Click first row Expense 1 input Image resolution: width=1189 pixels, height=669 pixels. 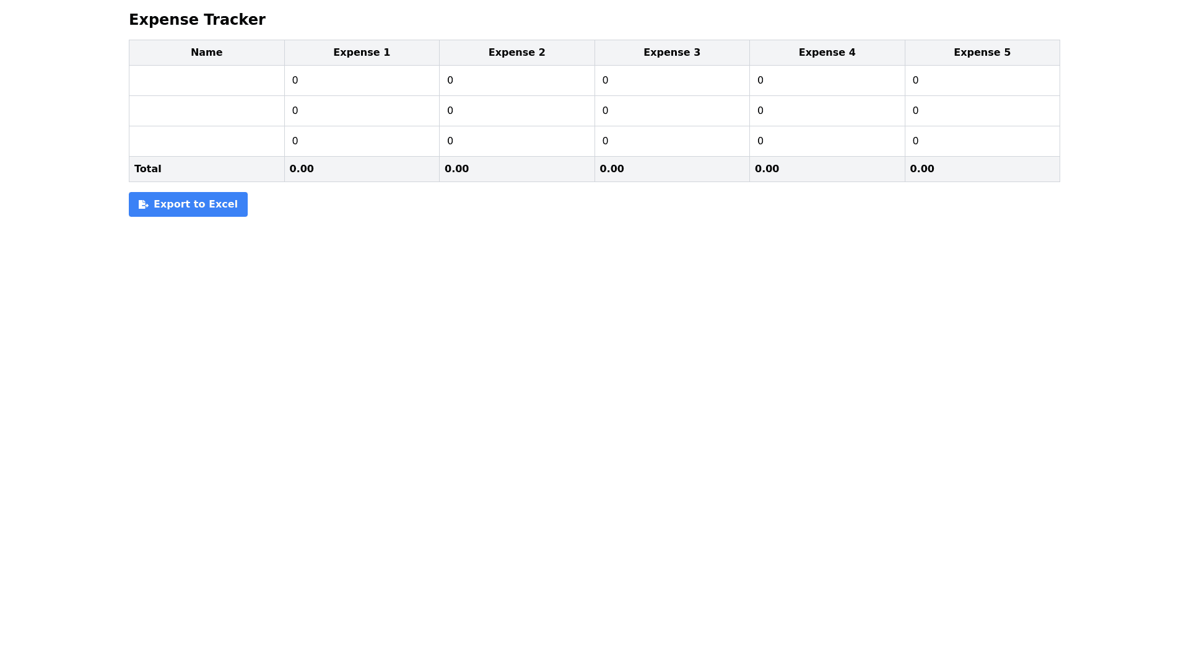pyautogui.click(x=362, y=81)
